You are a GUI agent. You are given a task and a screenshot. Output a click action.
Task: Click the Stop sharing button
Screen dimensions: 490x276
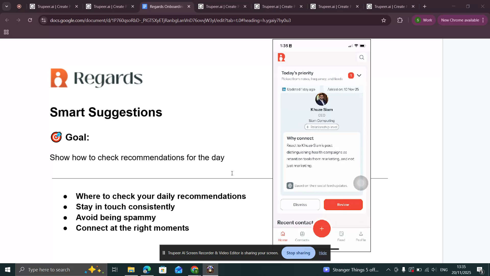[x=298, y=253]
